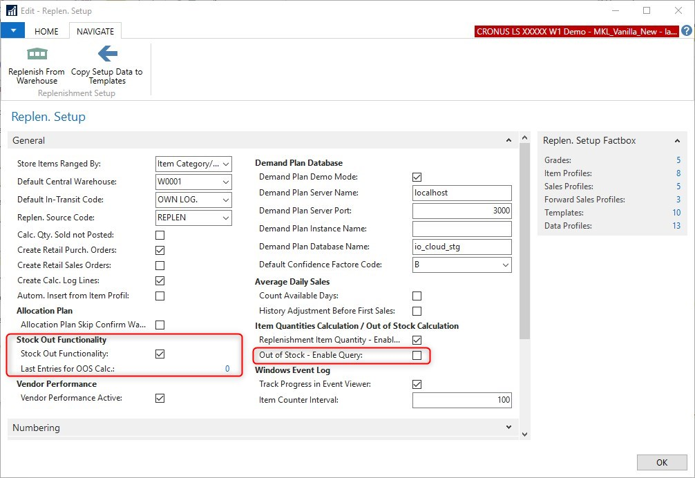This screenshot has height=478, width=695.
Task: Open Store Items Ranged By dropdown
Action: (226, 164)
